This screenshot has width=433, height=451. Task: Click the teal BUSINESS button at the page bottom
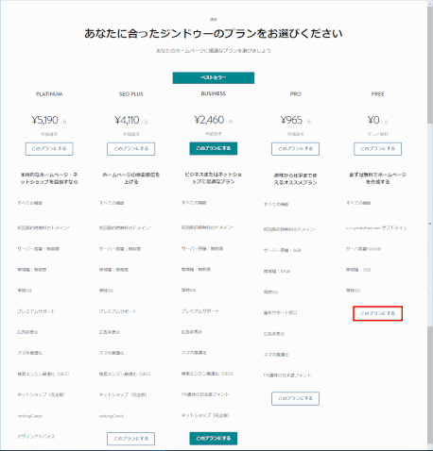tap(214, 439)
